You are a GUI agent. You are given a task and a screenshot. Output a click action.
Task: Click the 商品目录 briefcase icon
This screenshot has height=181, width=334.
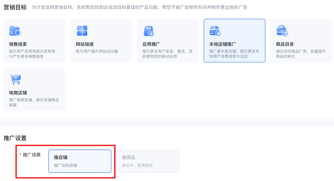pyautogui.click(x=282, y=31)
